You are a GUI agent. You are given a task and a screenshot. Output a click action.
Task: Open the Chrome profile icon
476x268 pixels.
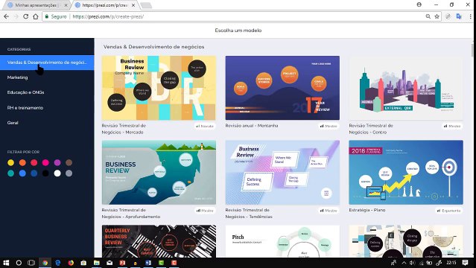tap(419, 4)
